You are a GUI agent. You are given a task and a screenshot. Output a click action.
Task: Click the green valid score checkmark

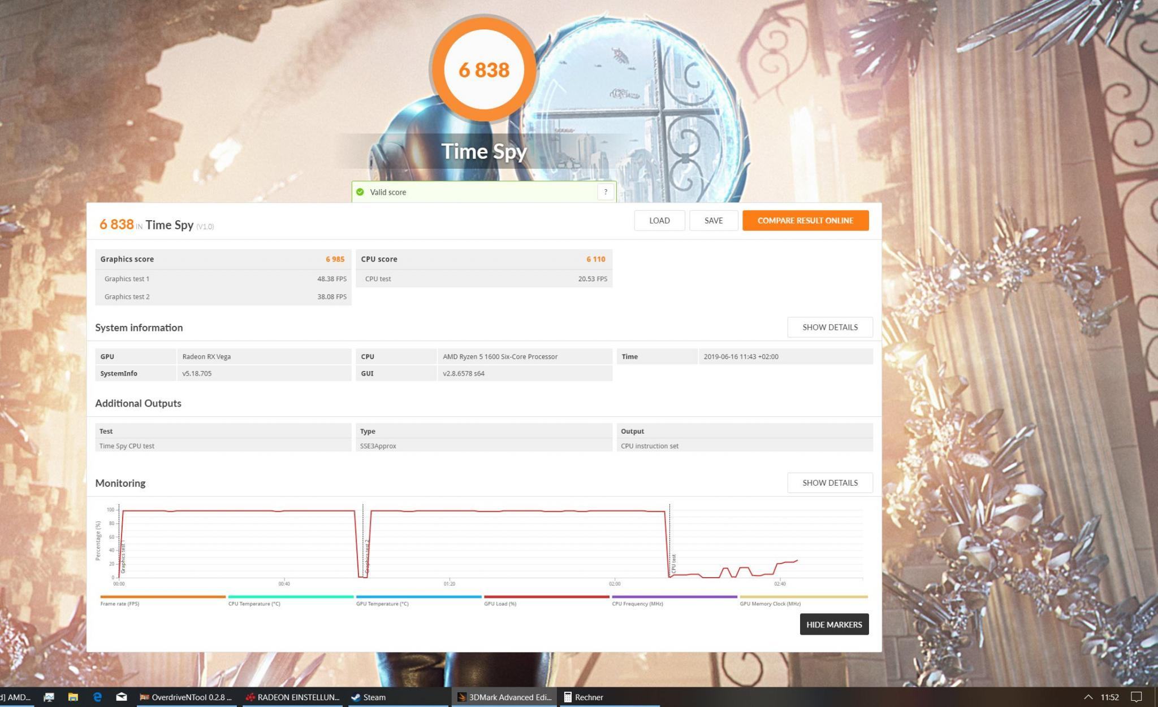click(x=360, y=192)
